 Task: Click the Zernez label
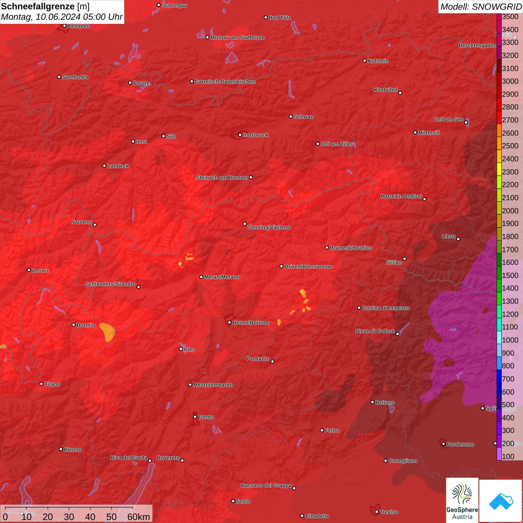(x=41, y=270)
